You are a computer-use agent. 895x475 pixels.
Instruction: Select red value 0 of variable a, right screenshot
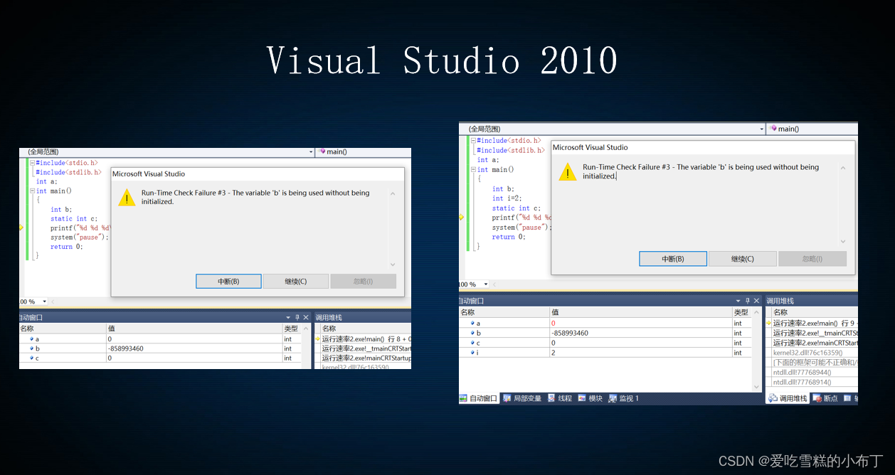(553, 323)
